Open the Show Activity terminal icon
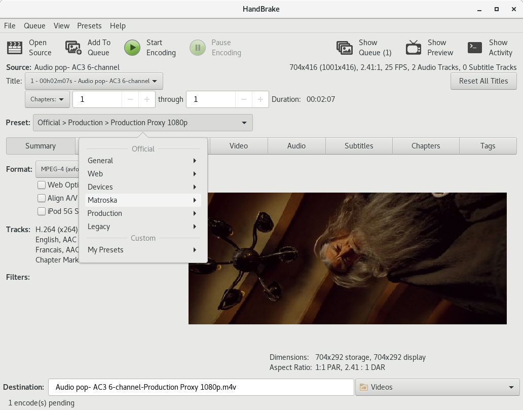 pos(475,48)
